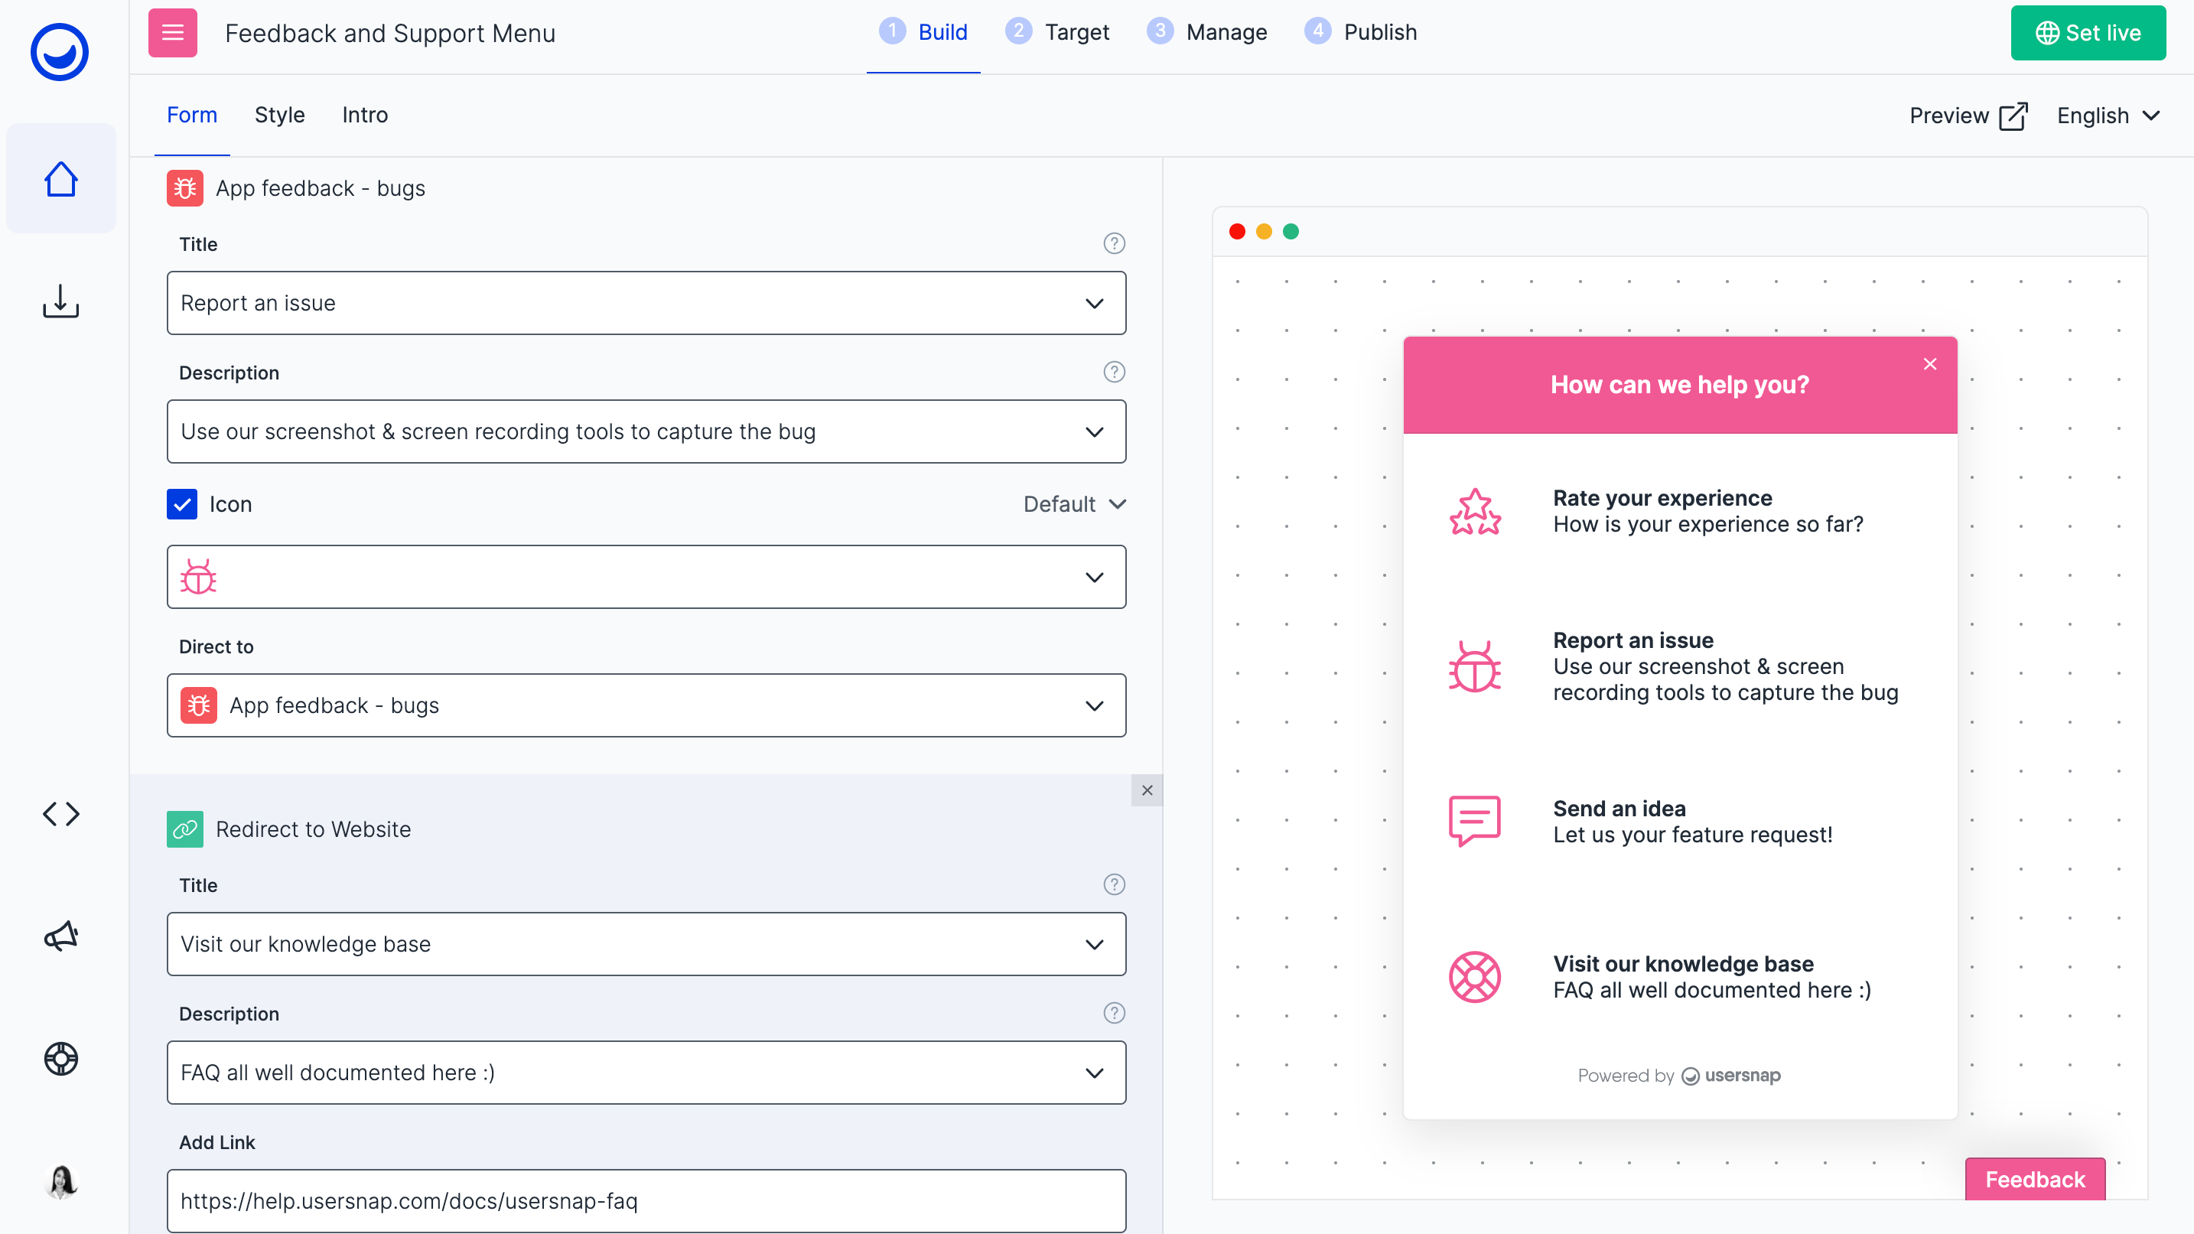The width and height of the screenshot is (2194, 1234).
Task: Open the Direct to dropdown showing App feedback
Action: 646,705
